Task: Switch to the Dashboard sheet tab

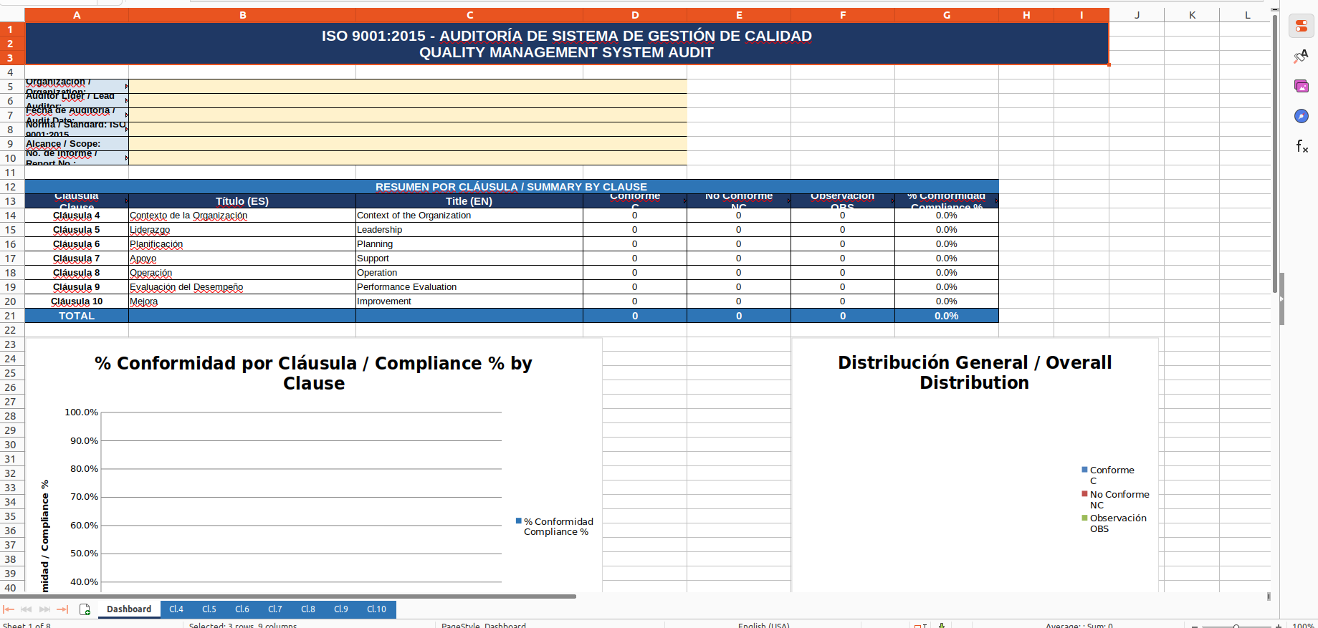Action: tap(129, 609)
